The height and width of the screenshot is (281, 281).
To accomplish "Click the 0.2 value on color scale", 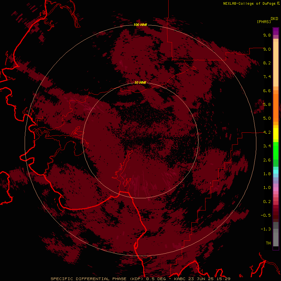I will (x=267, y=202).
